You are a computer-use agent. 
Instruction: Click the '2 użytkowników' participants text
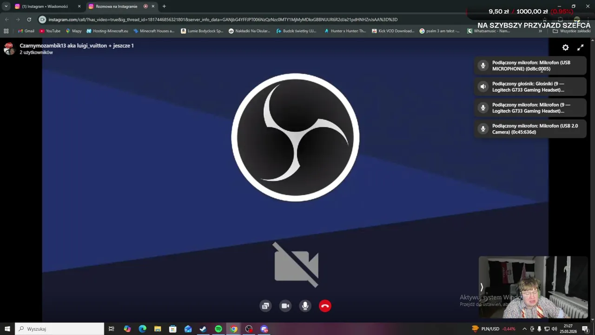pyautogui.click(x=36, y=53)
